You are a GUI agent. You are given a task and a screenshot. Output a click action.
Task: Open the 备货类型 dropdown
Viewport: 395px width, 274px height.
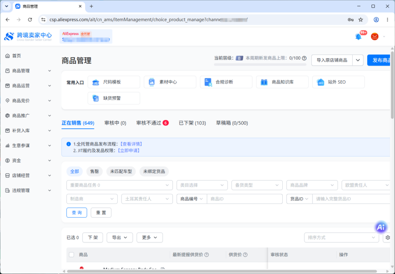257,185
